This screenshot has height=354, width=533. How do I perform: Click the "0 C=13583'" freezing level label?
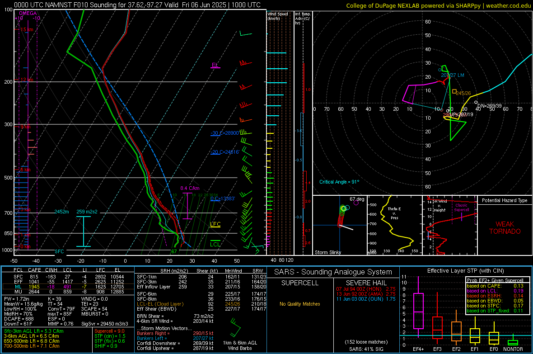(223, 198)
